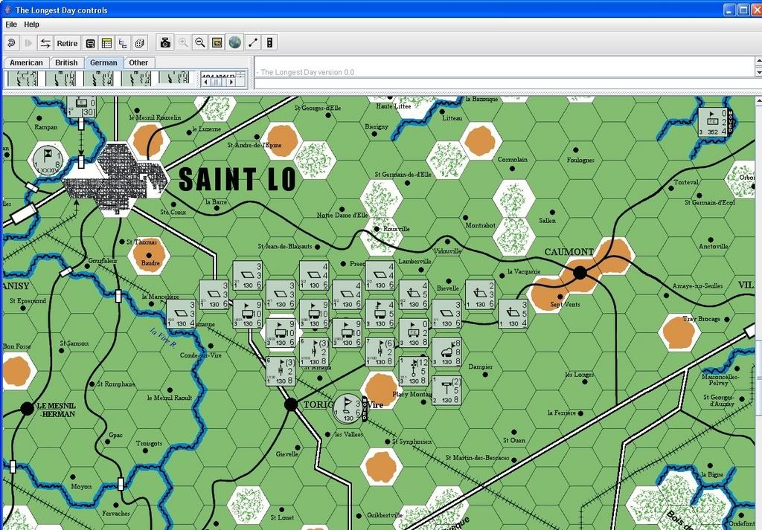Click the connect arrows server icon

45,43
